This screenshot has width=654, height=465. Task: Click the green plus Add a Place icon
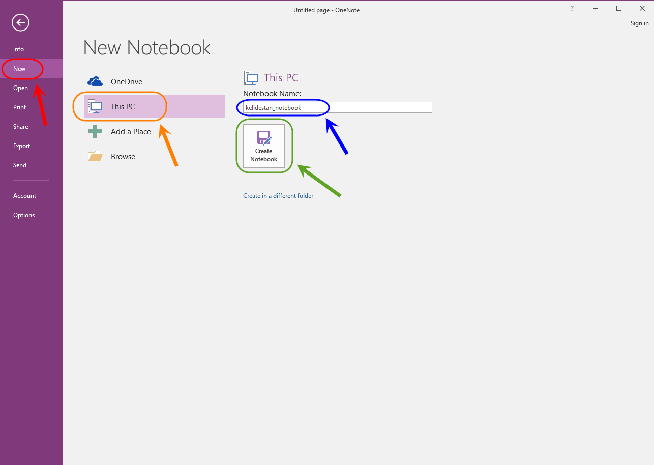pos(95,131)
